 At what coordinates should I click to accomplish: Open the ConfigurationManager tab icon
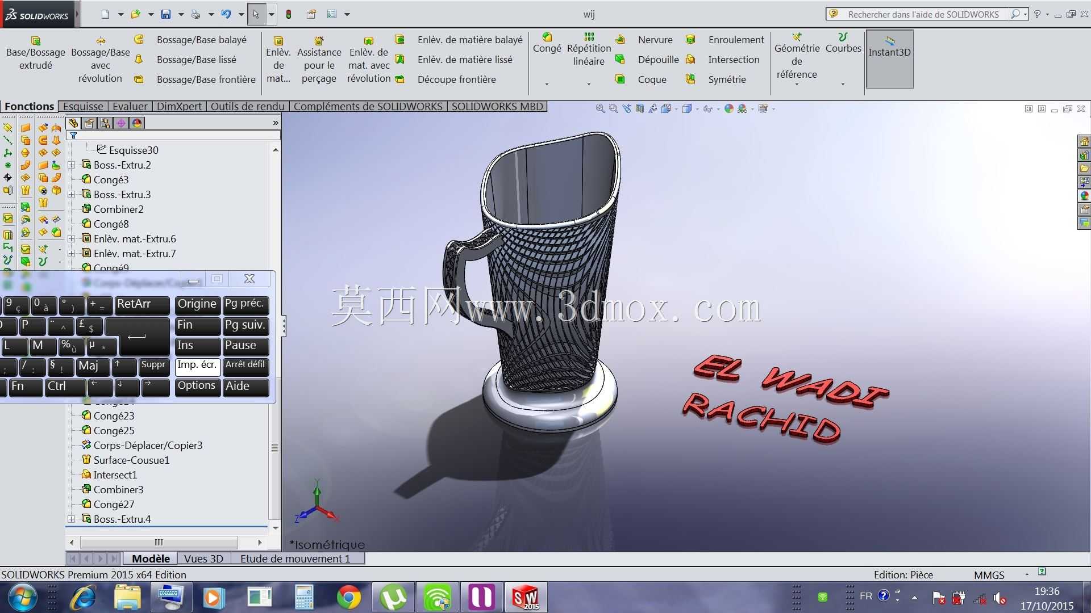pos(105,123)
